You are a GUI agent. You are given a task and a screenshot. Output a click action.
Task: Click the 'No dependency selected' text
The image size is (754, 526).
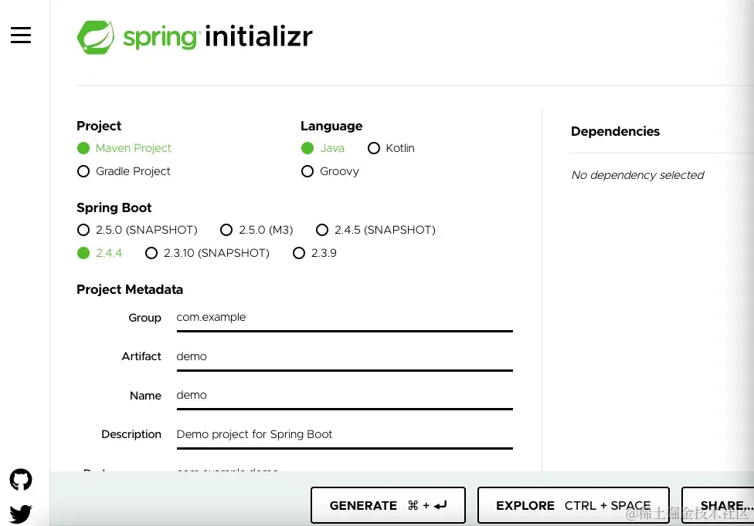[x=637, y=175]
